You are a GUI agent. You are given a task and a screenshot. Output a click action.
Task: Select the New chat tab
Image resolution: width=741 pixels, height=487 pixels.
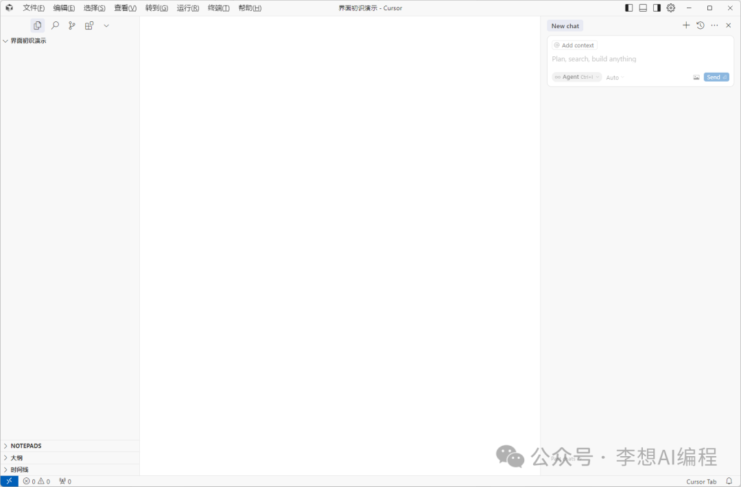[565, 26]
